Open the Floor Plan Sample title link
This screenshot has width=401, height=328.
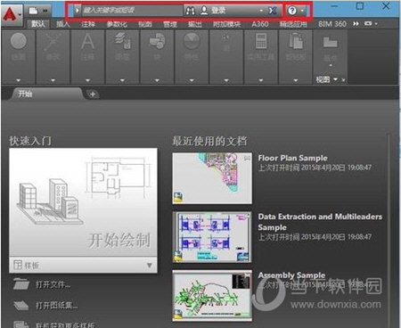(292, 158)
